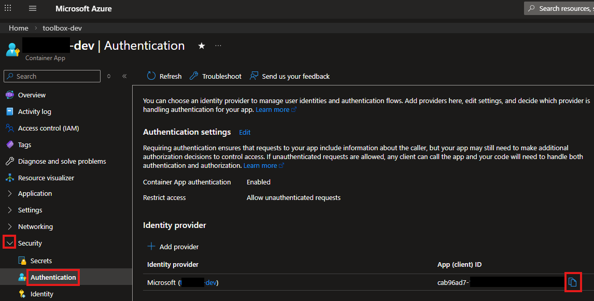
Task: Click Add provider button
Action: (173, 247)
